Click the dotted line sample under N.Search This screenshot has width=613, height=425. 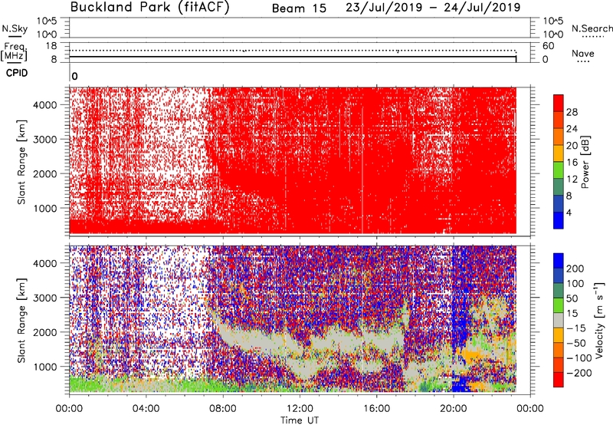(592, 37)
